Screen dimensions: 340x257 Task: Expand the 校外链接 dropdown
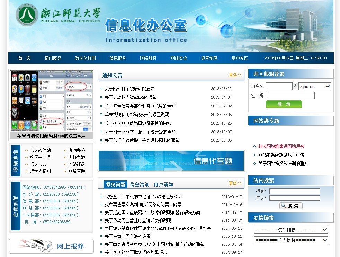click(290, 230)
